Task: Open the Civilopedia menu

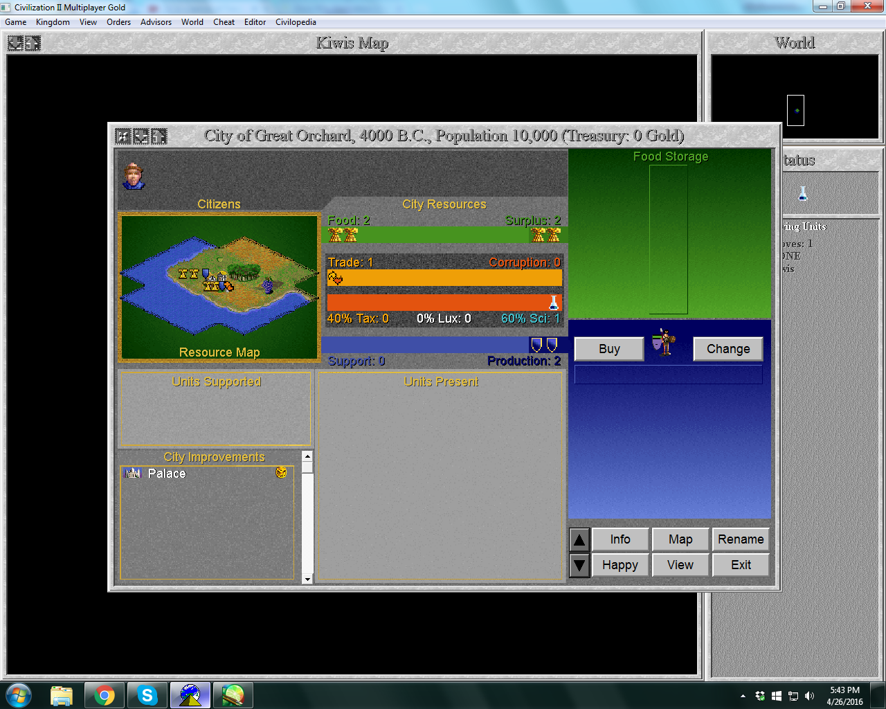Action: (296, 22)
